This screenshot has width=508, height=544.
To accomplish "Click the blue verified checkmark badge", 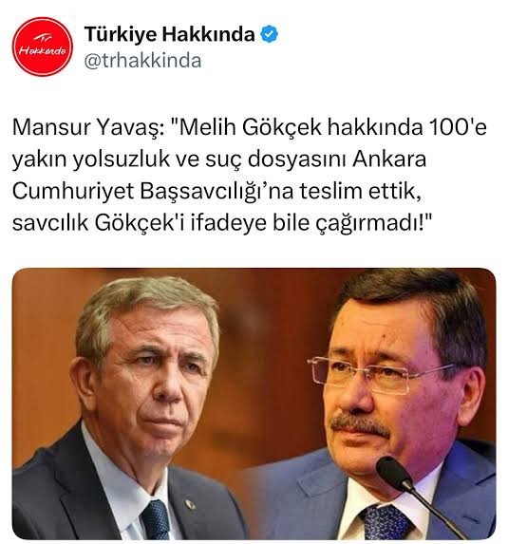I will 269,34.
